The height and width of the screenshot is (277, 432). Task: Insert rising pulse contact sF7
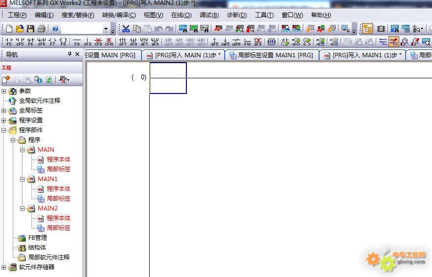coord(123,42)
